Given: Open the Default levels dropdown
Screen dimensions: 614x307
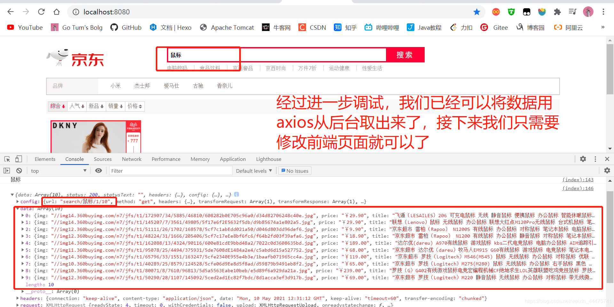Looking at the screenshot, I should (254, 171).
